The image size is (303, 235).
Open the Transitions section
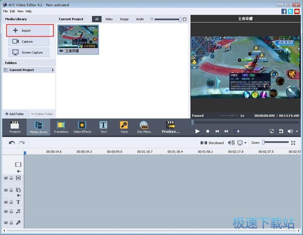tap(61, 127)
